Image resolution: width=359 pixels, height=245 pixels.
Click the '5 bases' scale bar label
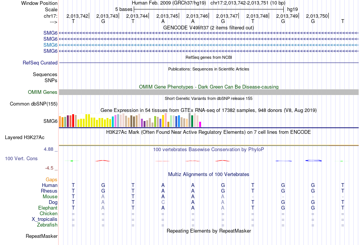click(x=124, y=9)
